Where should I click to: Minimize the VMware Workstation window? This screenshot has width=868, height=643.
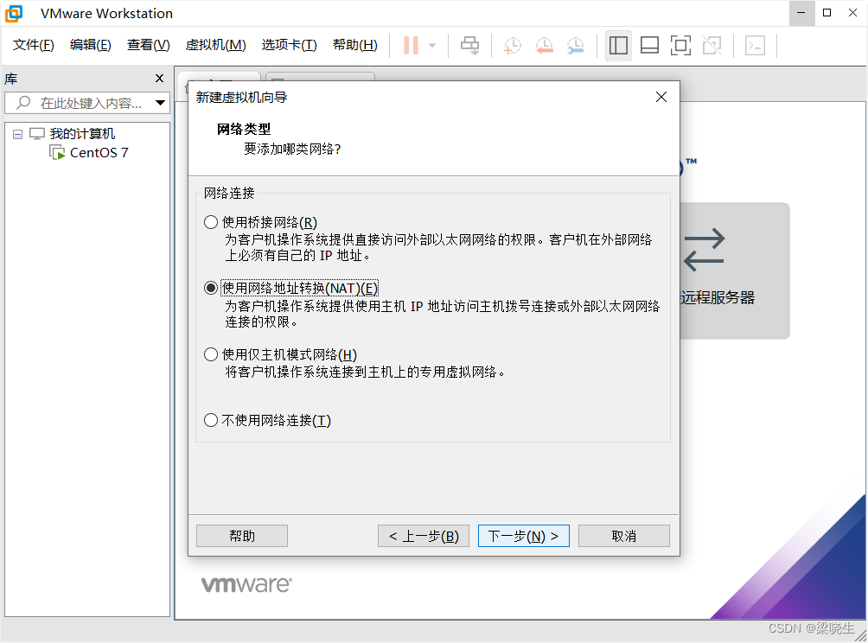[x=801, y=13]
